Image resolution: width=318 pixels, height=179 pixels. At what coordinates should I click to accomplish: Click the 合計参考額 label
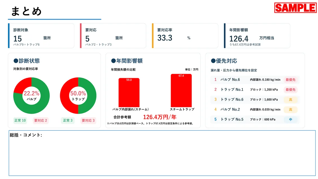(122, 117)
